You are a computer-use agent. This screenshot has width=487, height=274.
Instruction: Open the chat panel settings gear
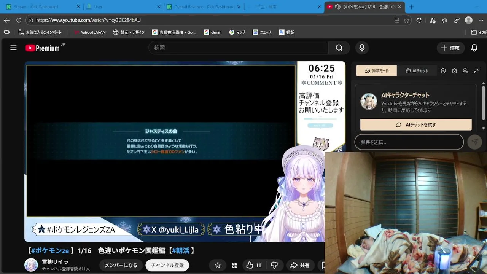(x=454, y=71)
